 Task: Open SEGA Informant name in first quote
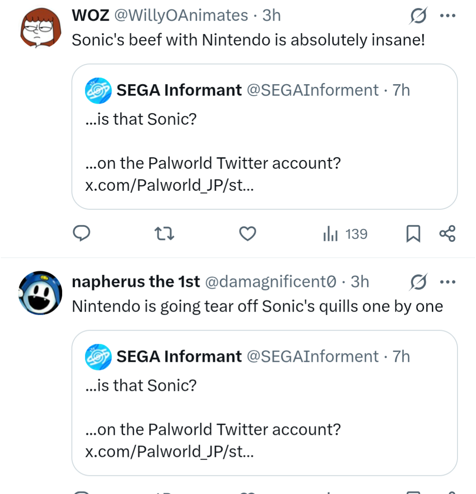(179, 90)
